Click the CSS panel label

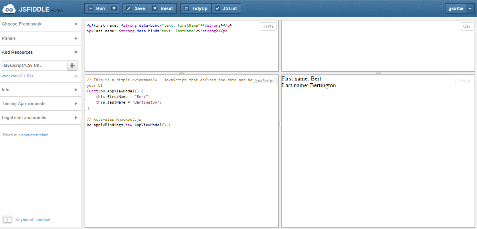467,26
